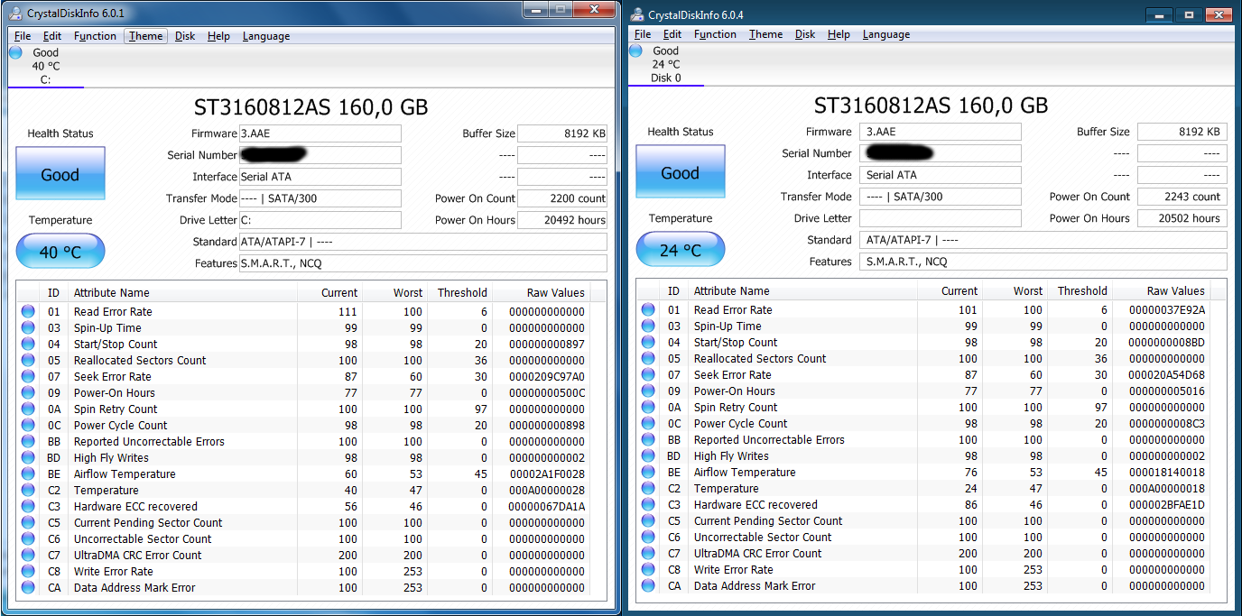1242x616 pixels.
Task: Click status orb for UltraDMA CRC Error Count, 6.0.4 window
Action: point(648,553)
